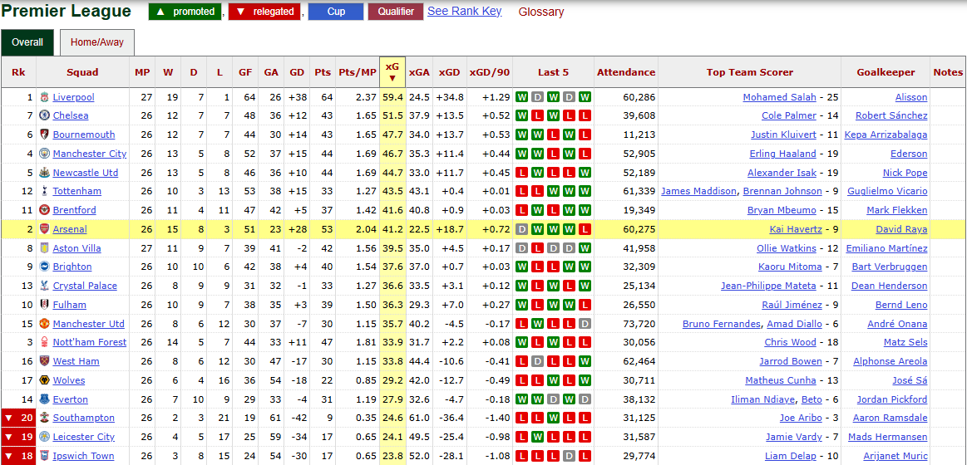Open Cole Palmer player link
The height and width of the screenshot is (465, 967).
point(789,115)
